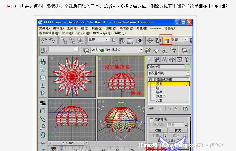Click the Redo arrow in main toolbar
The height and width of the screenshot is (151, 236).
click(x=52, y=40)
